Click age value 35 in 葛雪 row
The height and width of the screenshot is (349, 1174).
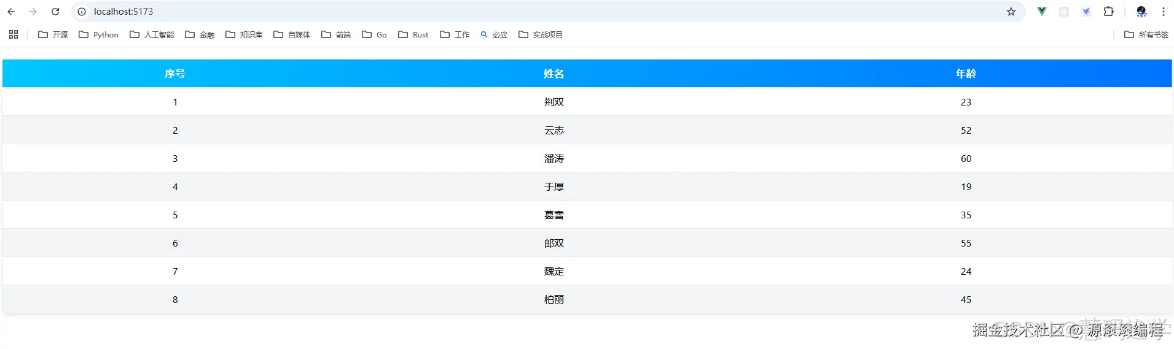966,215
